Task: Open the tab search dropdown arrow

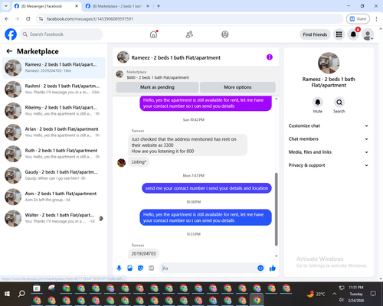Action: tap(6, 6)
